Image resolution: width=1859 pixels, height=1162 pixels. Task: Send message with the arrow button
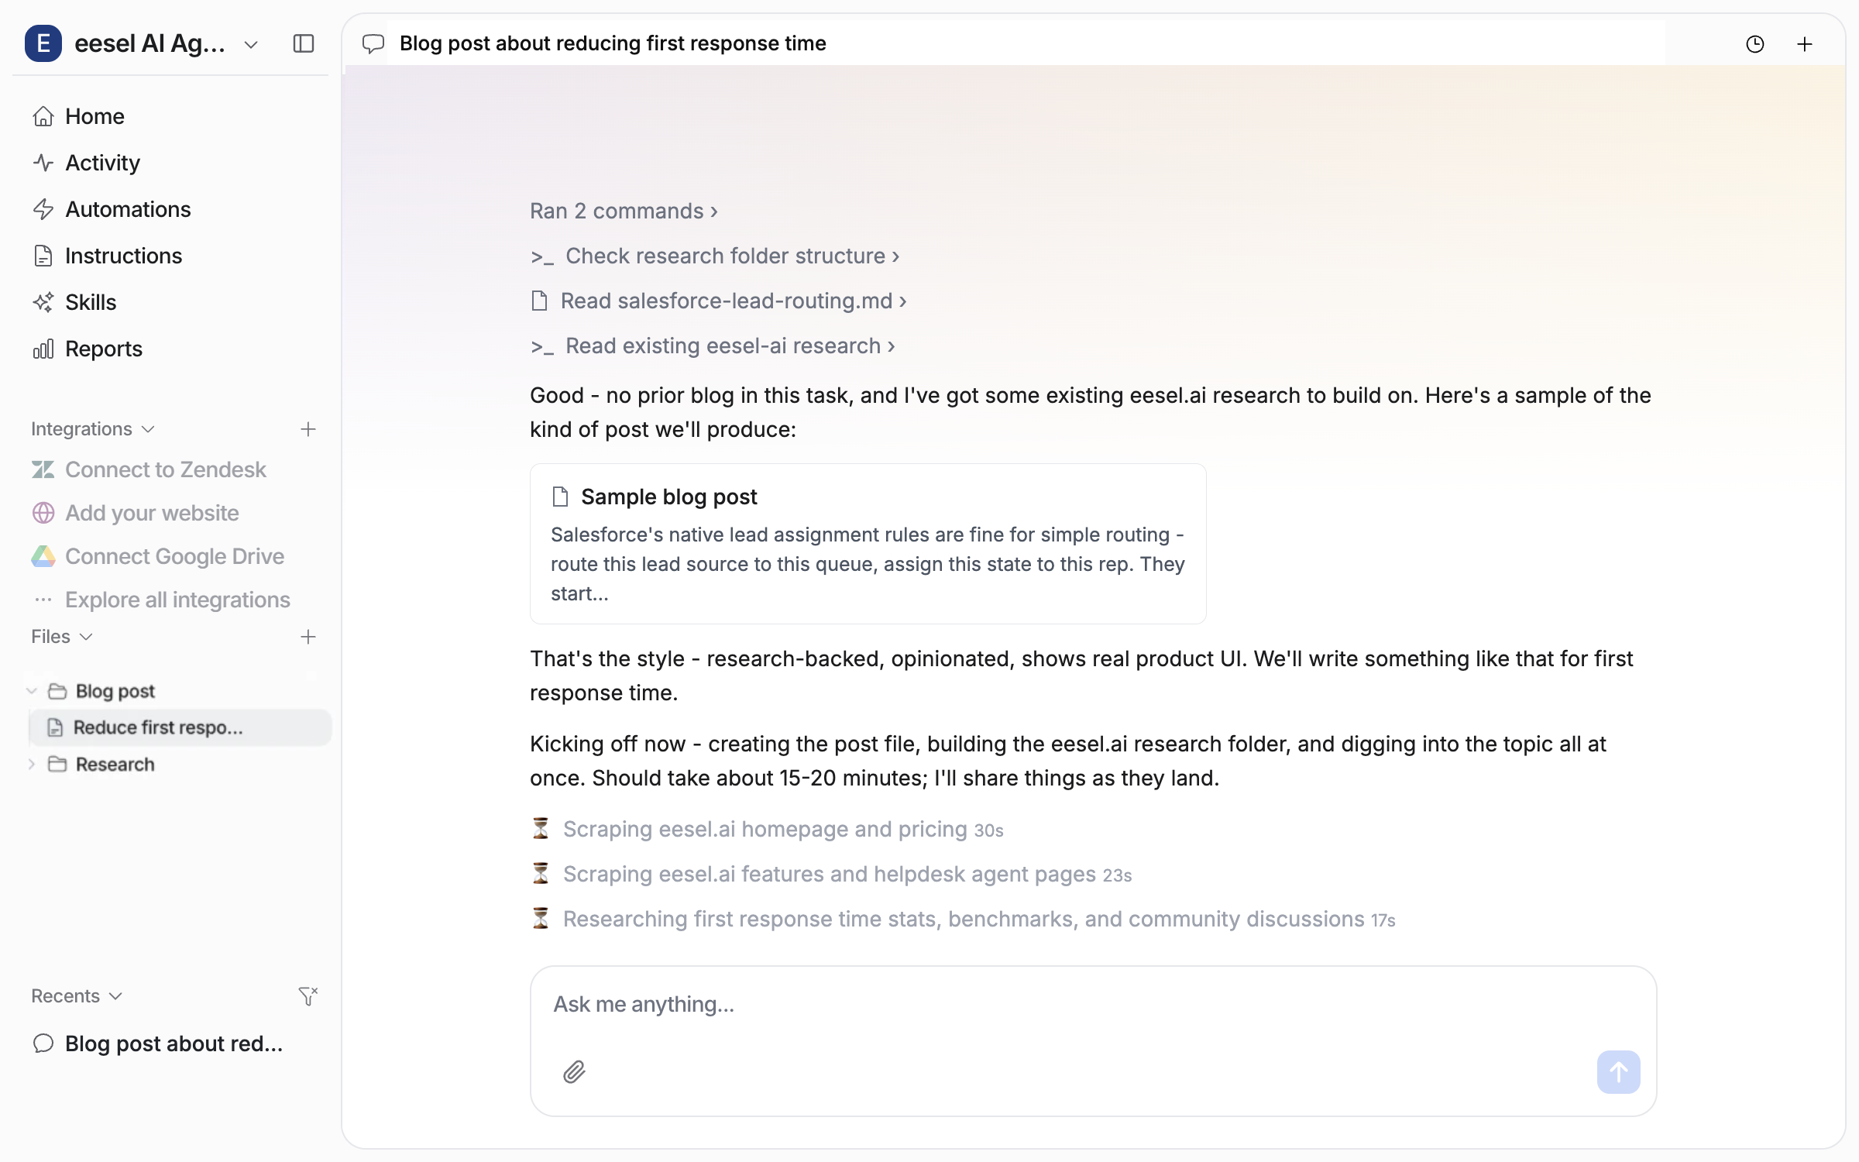pos(1618,1071)
